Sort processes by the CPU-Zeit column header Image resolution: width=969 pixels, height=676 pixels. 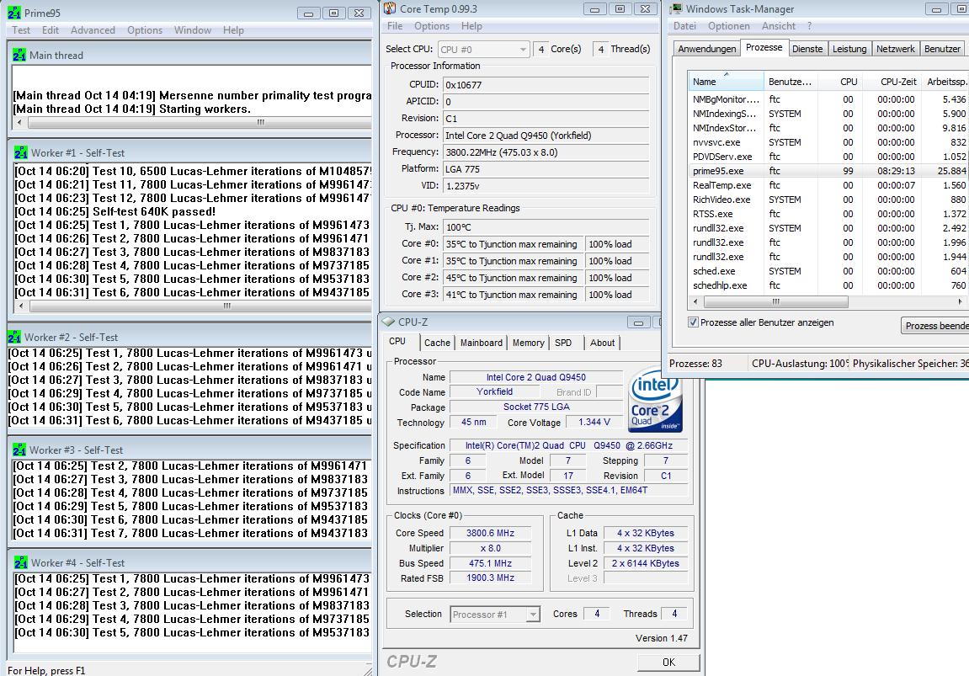coord(890,82)
